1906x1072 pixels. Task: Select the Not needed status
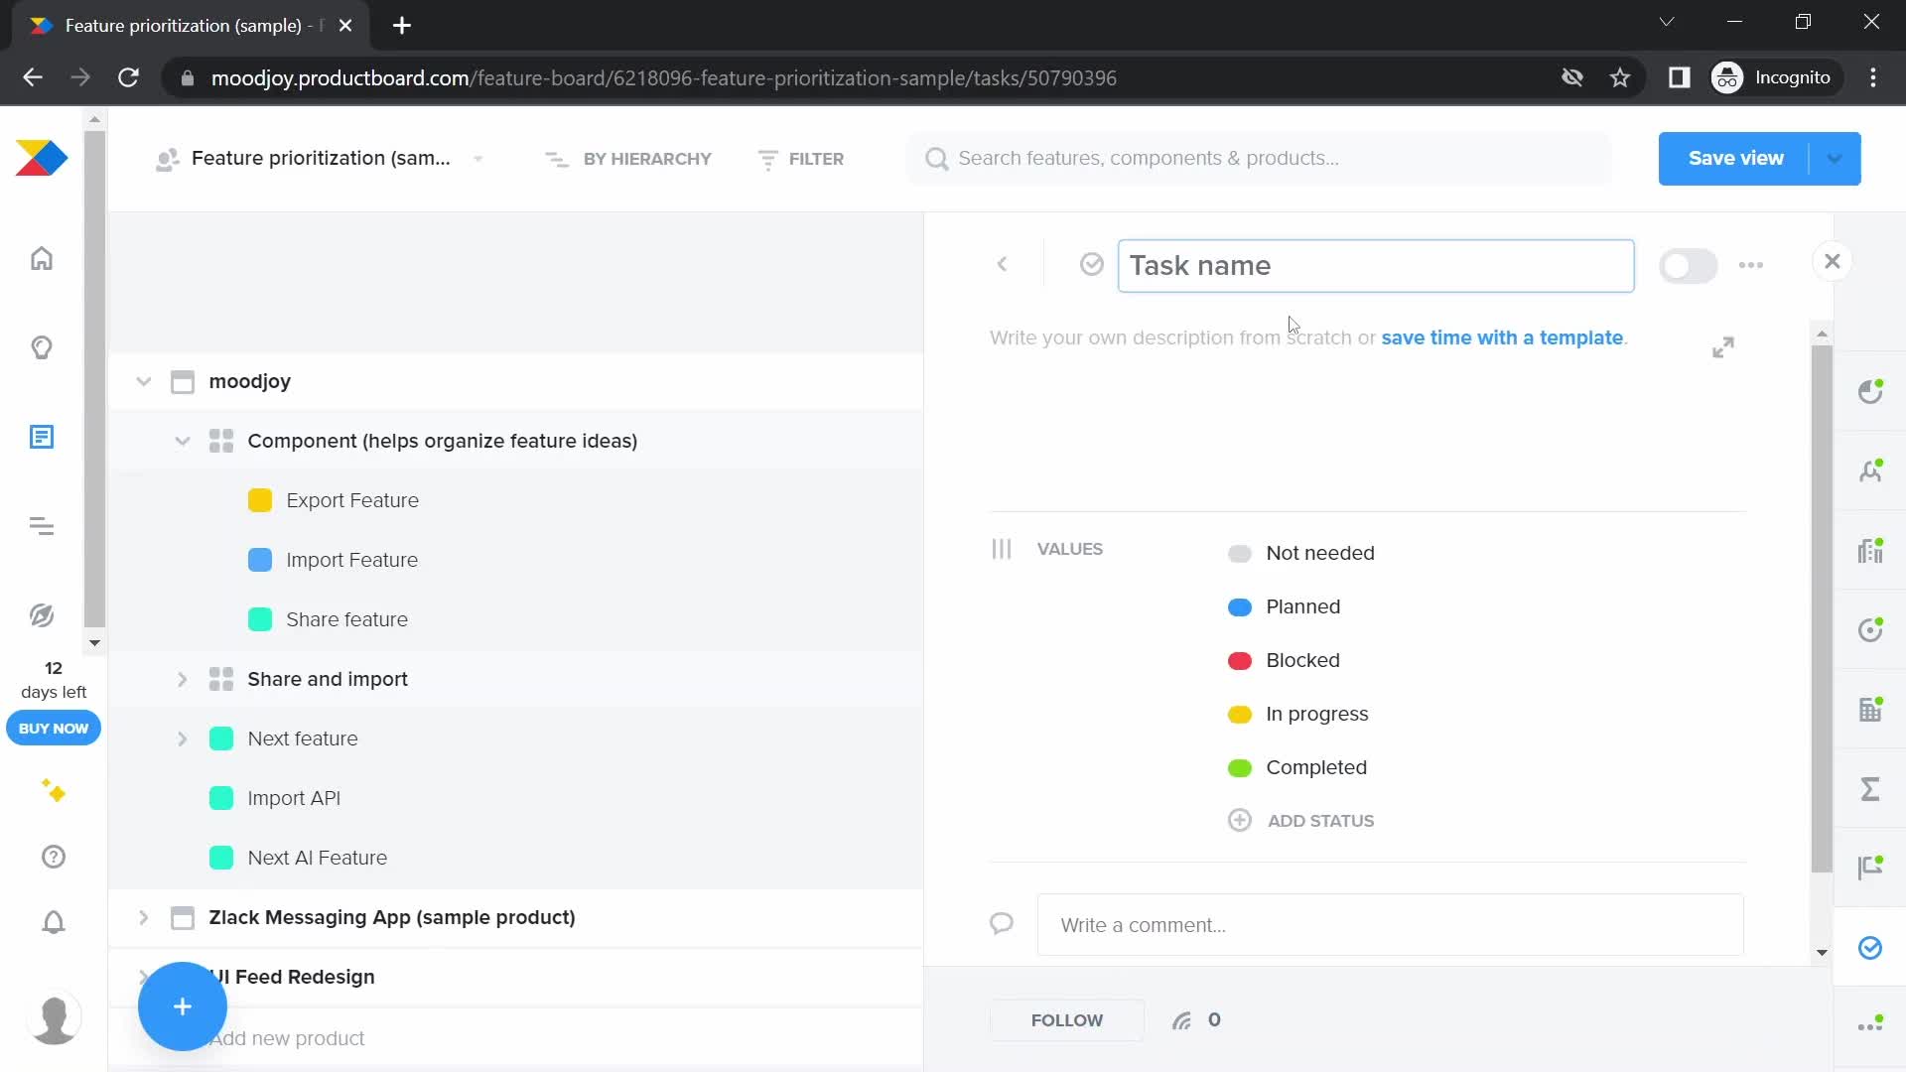[x=1301, y=553]
